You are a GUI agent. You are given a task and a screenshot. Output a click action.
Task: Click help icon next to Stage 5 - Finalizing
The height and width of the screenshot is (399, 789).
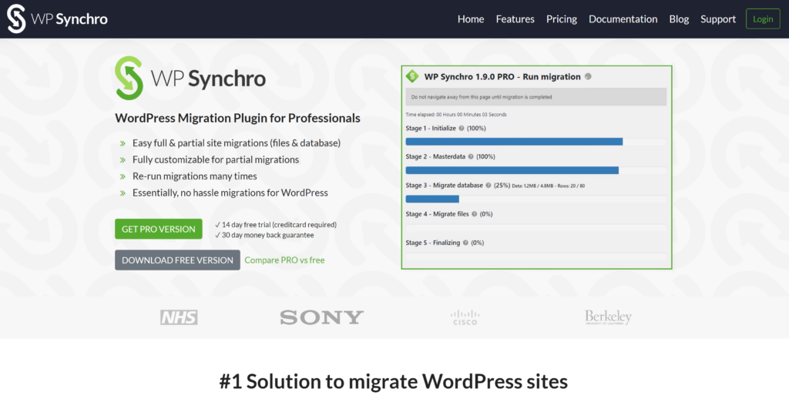click(x=465, y=243)
